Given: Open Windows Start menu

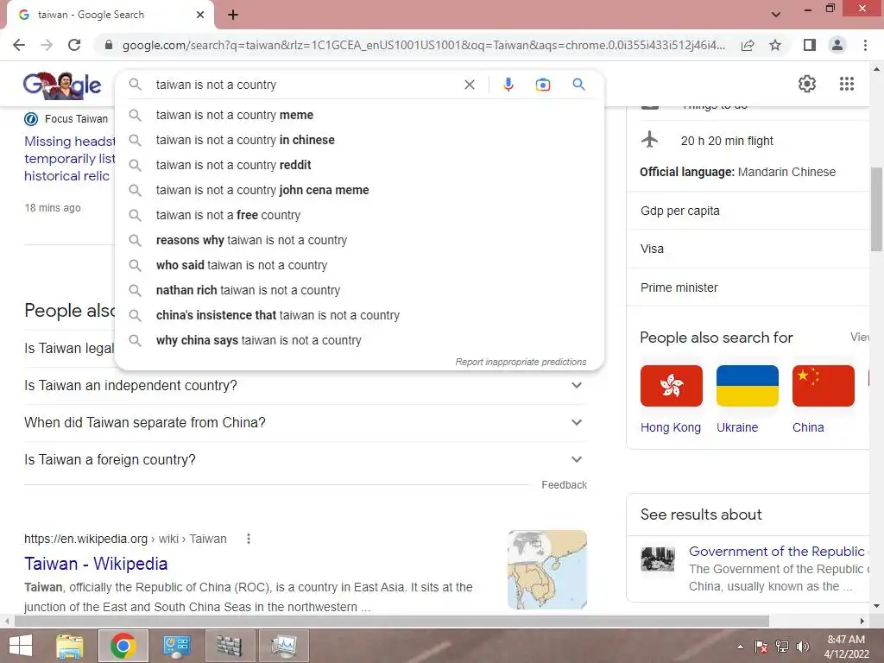Looking at the screenshot, I should click(21, 646).
